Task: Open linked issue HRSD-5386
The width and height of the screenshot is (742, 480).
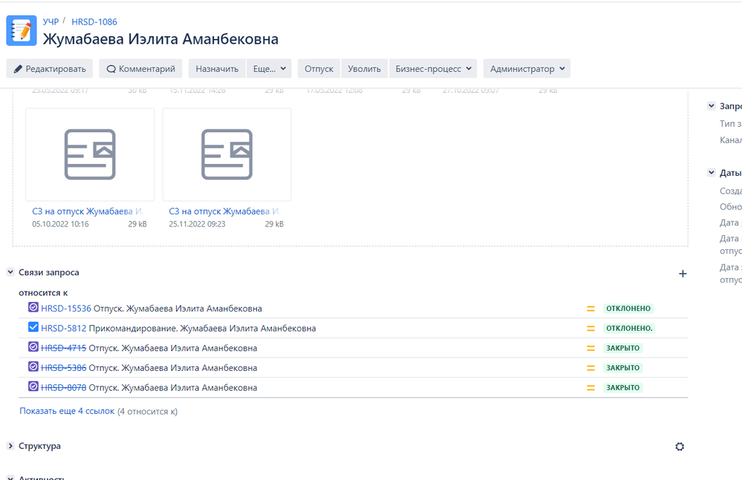Action: (63, 368)
